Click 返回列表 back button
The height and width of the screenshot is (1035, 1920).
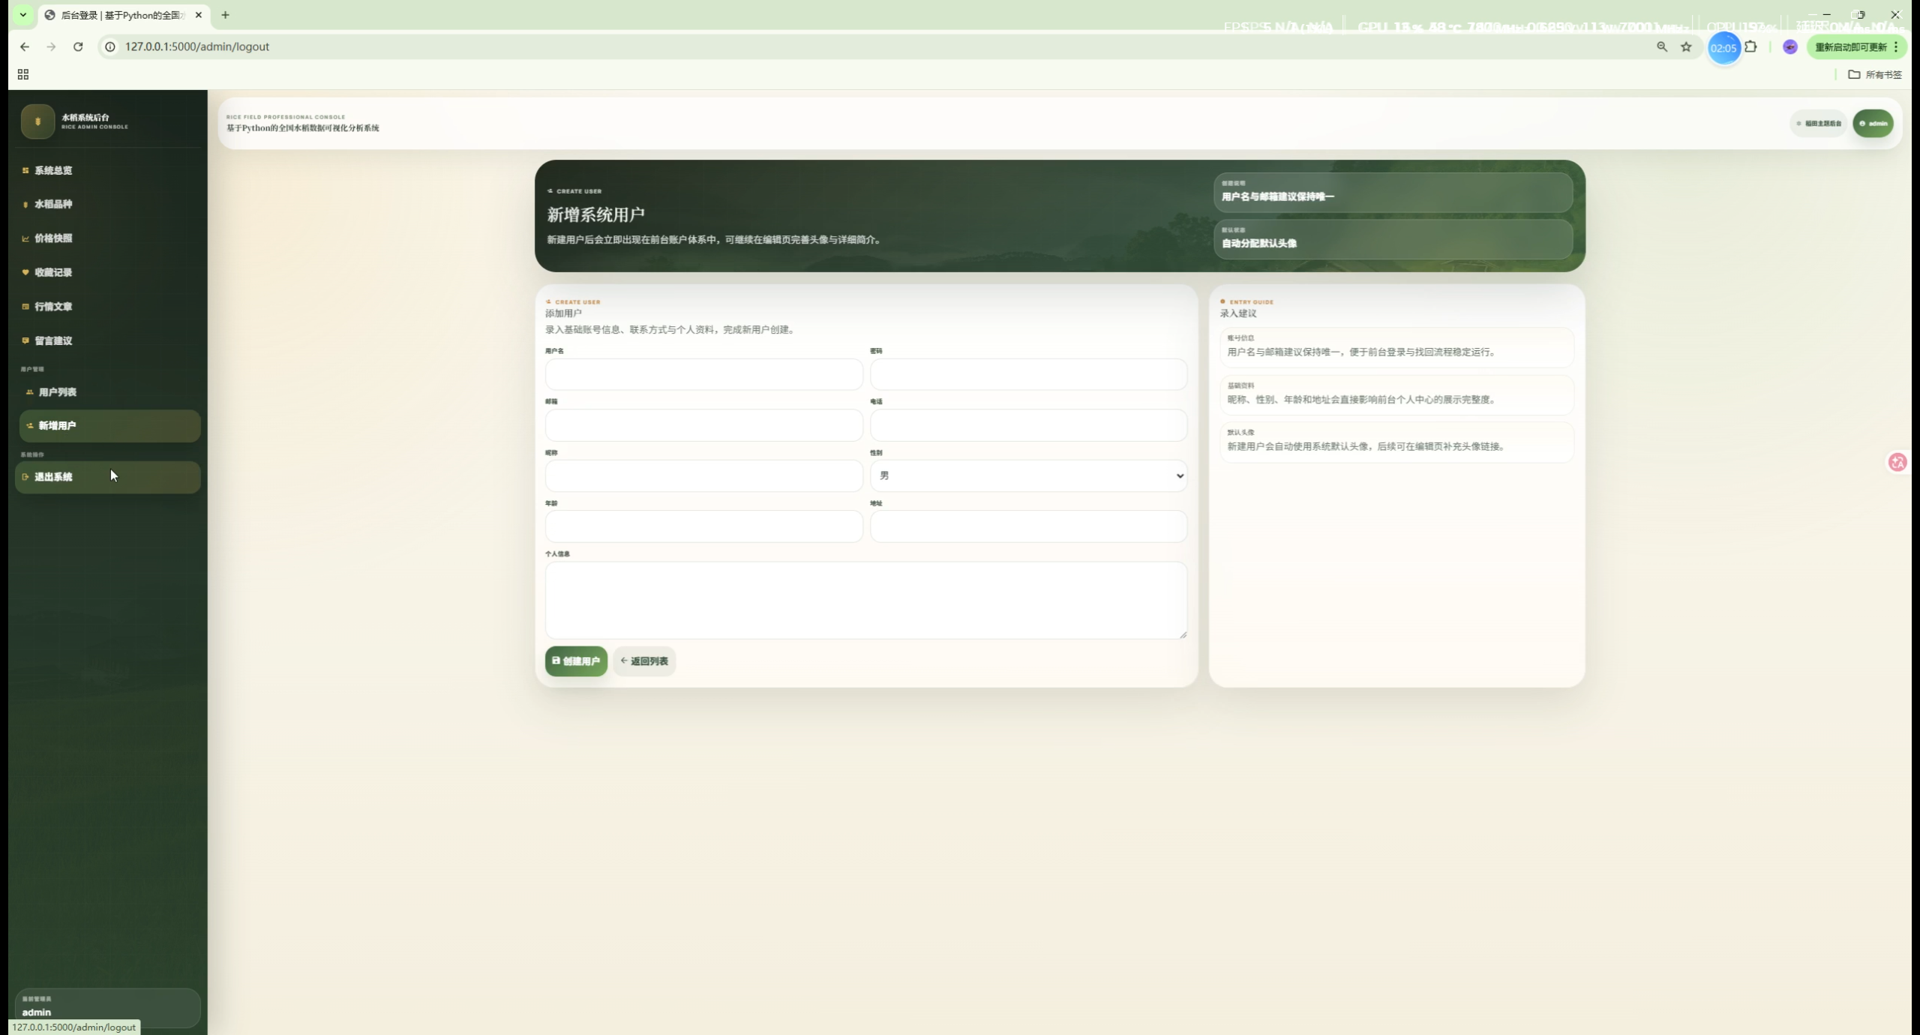643,661
